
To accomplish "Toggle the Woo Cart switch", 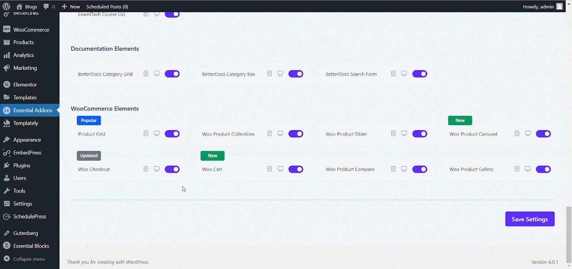I will click(296, 169).
